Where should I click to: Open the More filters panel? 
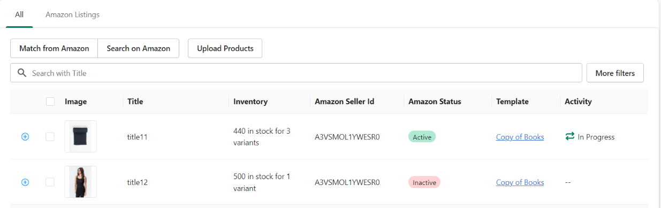[615, 73]
